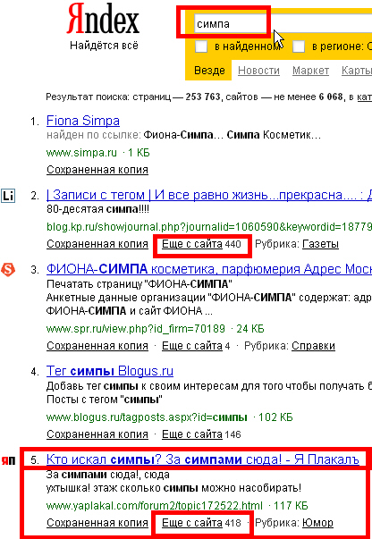Open the Новости tab

[x=258, y=70]
